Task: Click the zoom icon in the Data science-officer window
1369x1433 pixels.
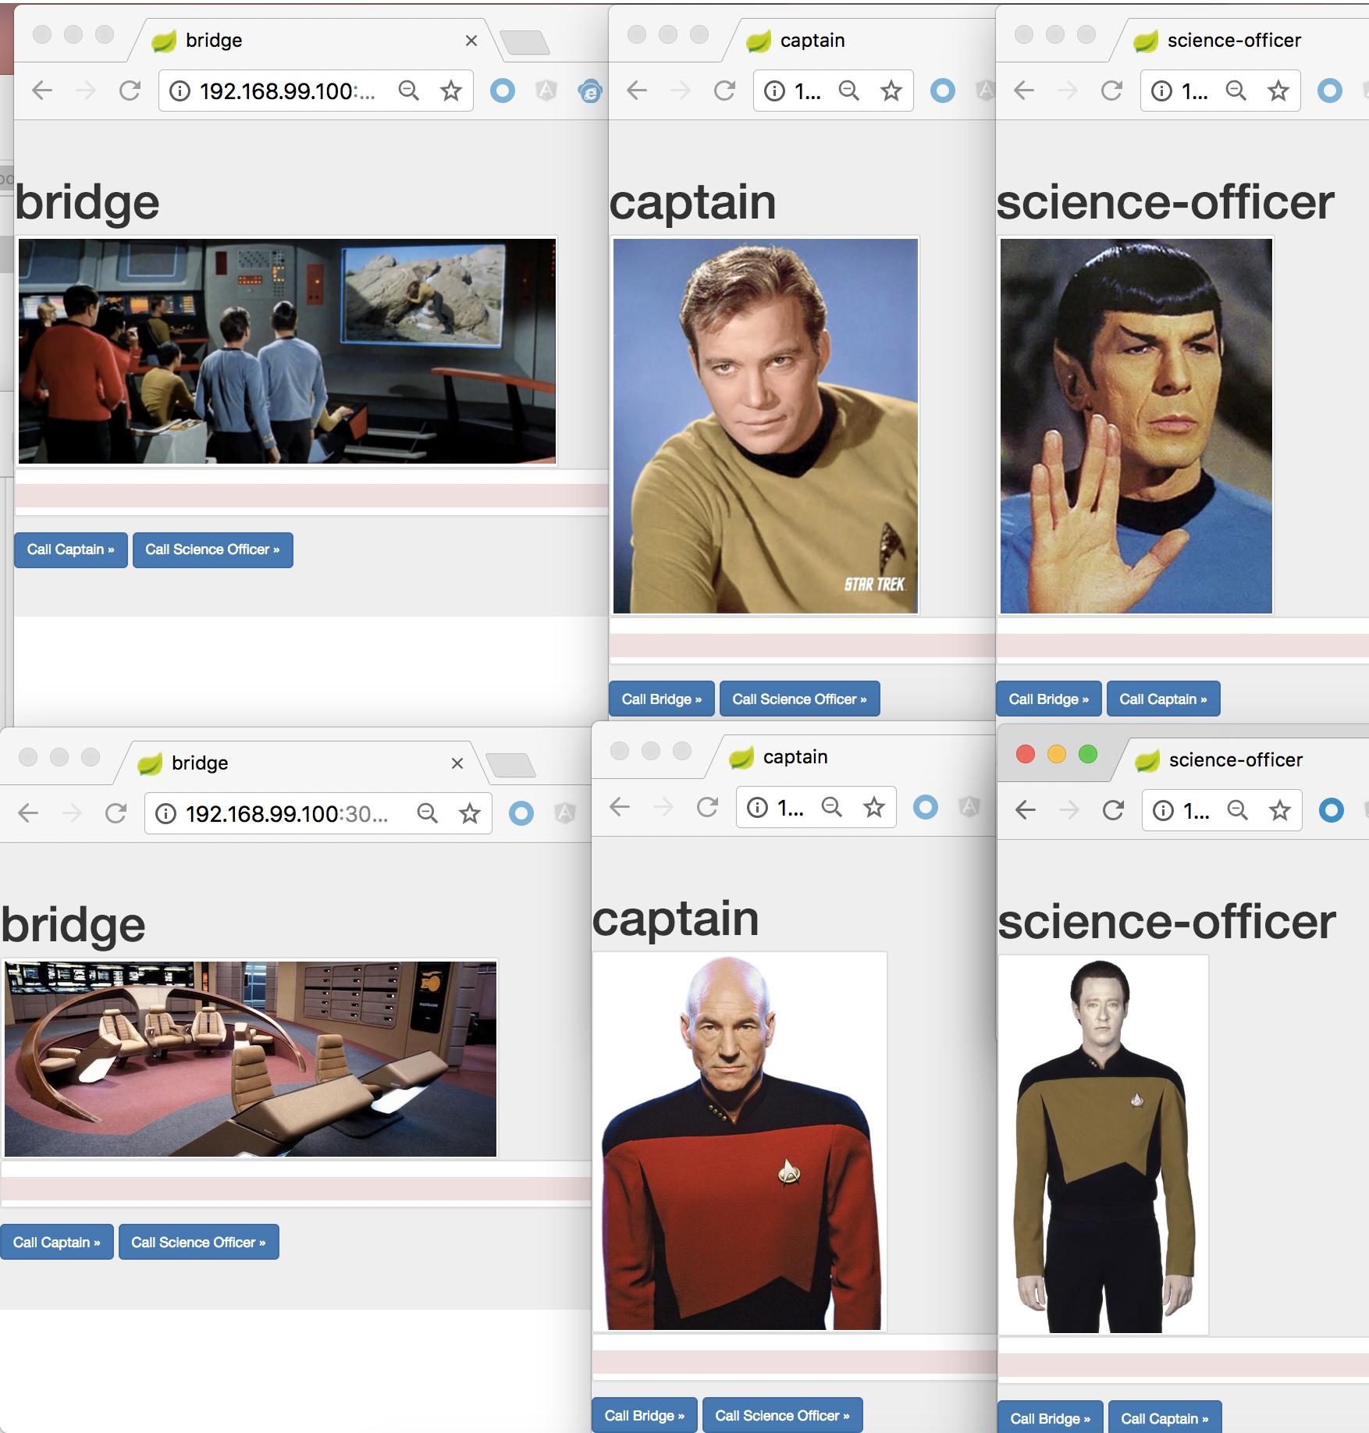Action: (1238, 811)
